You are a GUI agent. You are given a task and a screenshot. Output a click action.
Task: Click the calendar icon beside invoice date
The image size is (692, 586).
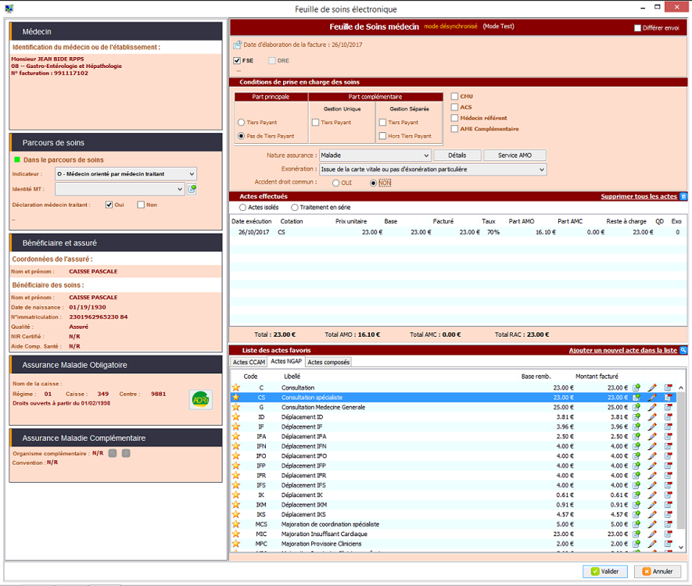coord(238,45)
